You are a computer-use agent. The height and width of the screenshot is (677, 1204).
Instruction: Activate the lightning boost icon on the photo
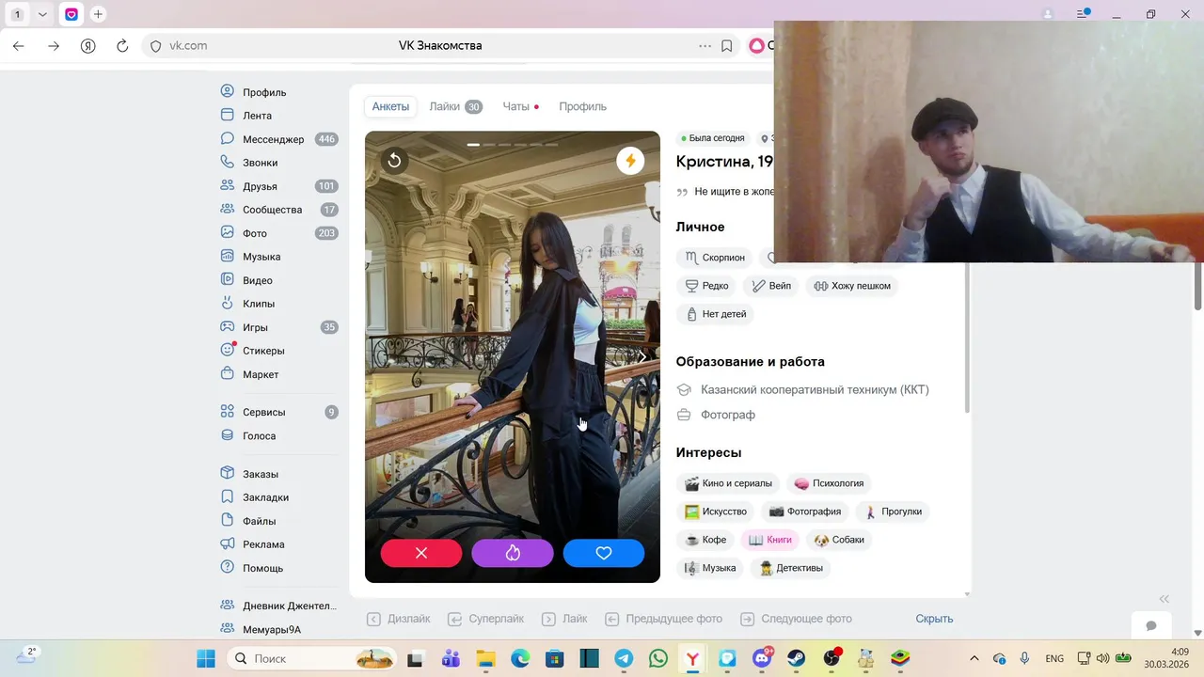point(630,161)
